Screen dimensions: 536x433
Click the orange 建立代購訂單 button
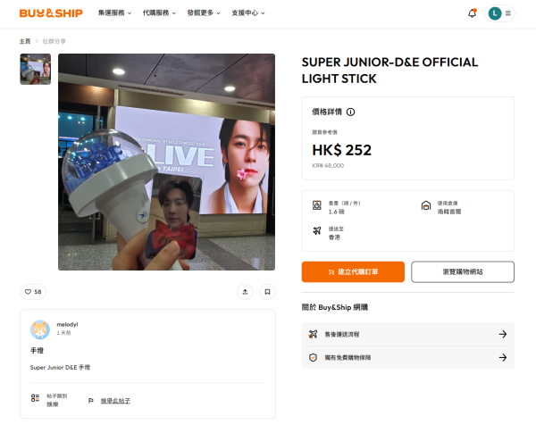tap(353, 271)
